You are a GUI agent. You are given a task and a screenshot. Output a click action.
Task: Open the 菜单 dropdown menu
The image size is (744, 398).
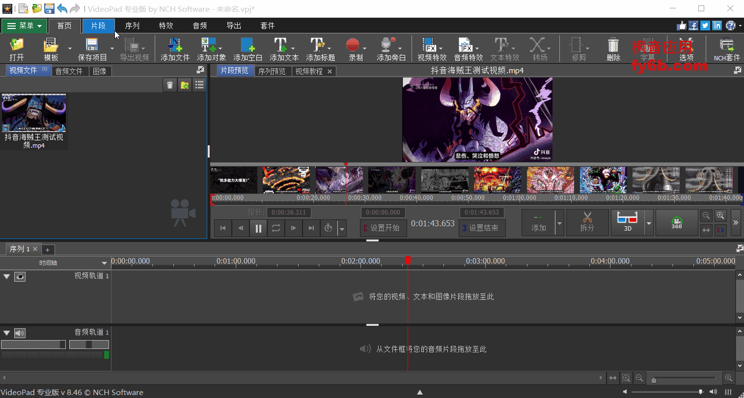click(x=25, y=26)
